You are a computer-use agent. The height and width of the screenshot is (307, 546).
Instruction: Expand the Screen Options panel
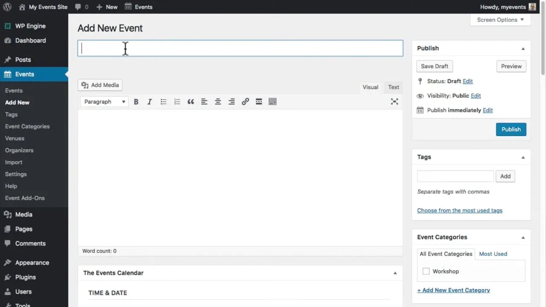(500, 20)
